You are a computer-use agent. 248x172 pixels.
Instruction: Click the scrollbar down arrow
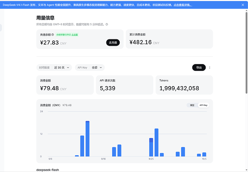point(247,170)
